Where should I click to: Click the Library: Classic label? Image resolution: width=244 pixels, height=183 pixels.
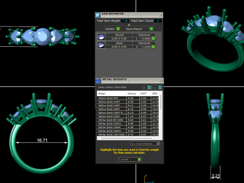(112, 87)
